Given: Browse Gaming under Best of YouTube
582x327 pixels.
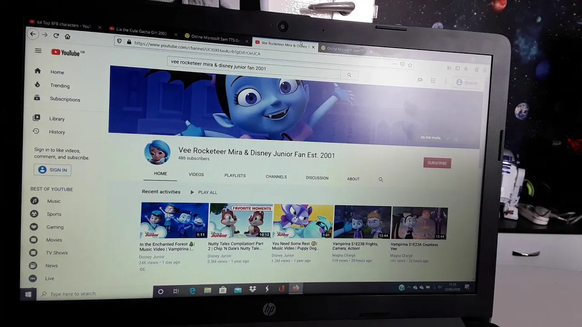Looking at the screenshot, I should (x=47, y=227).
